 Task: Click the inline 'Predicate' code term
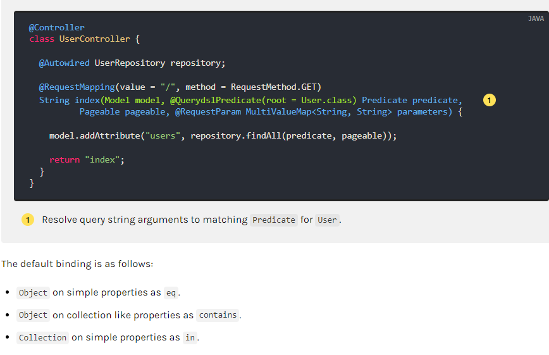coord(273,220)
